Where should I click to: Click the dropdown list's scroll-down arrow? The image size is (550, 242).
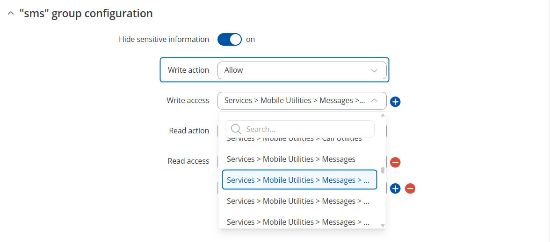tap(383, 226)
